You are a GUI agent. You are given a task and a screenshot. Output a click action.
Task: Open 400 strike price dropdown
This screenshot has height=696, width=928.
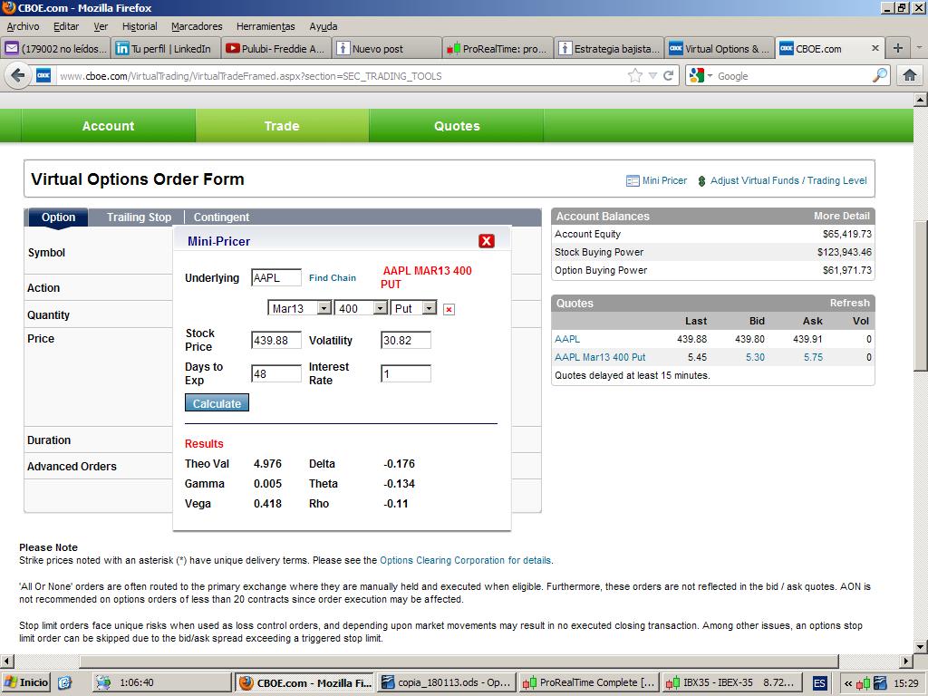point(361,308)
